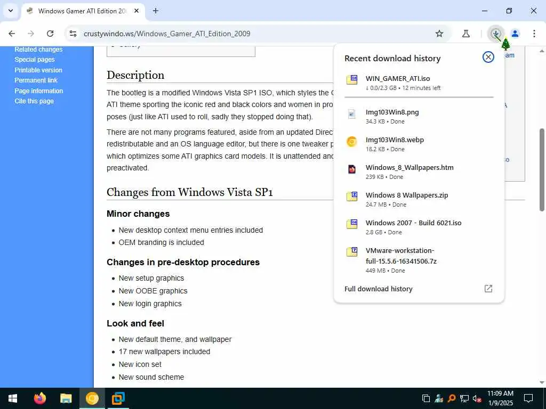Open Special pages sidebar link

[x=35, y=60]
